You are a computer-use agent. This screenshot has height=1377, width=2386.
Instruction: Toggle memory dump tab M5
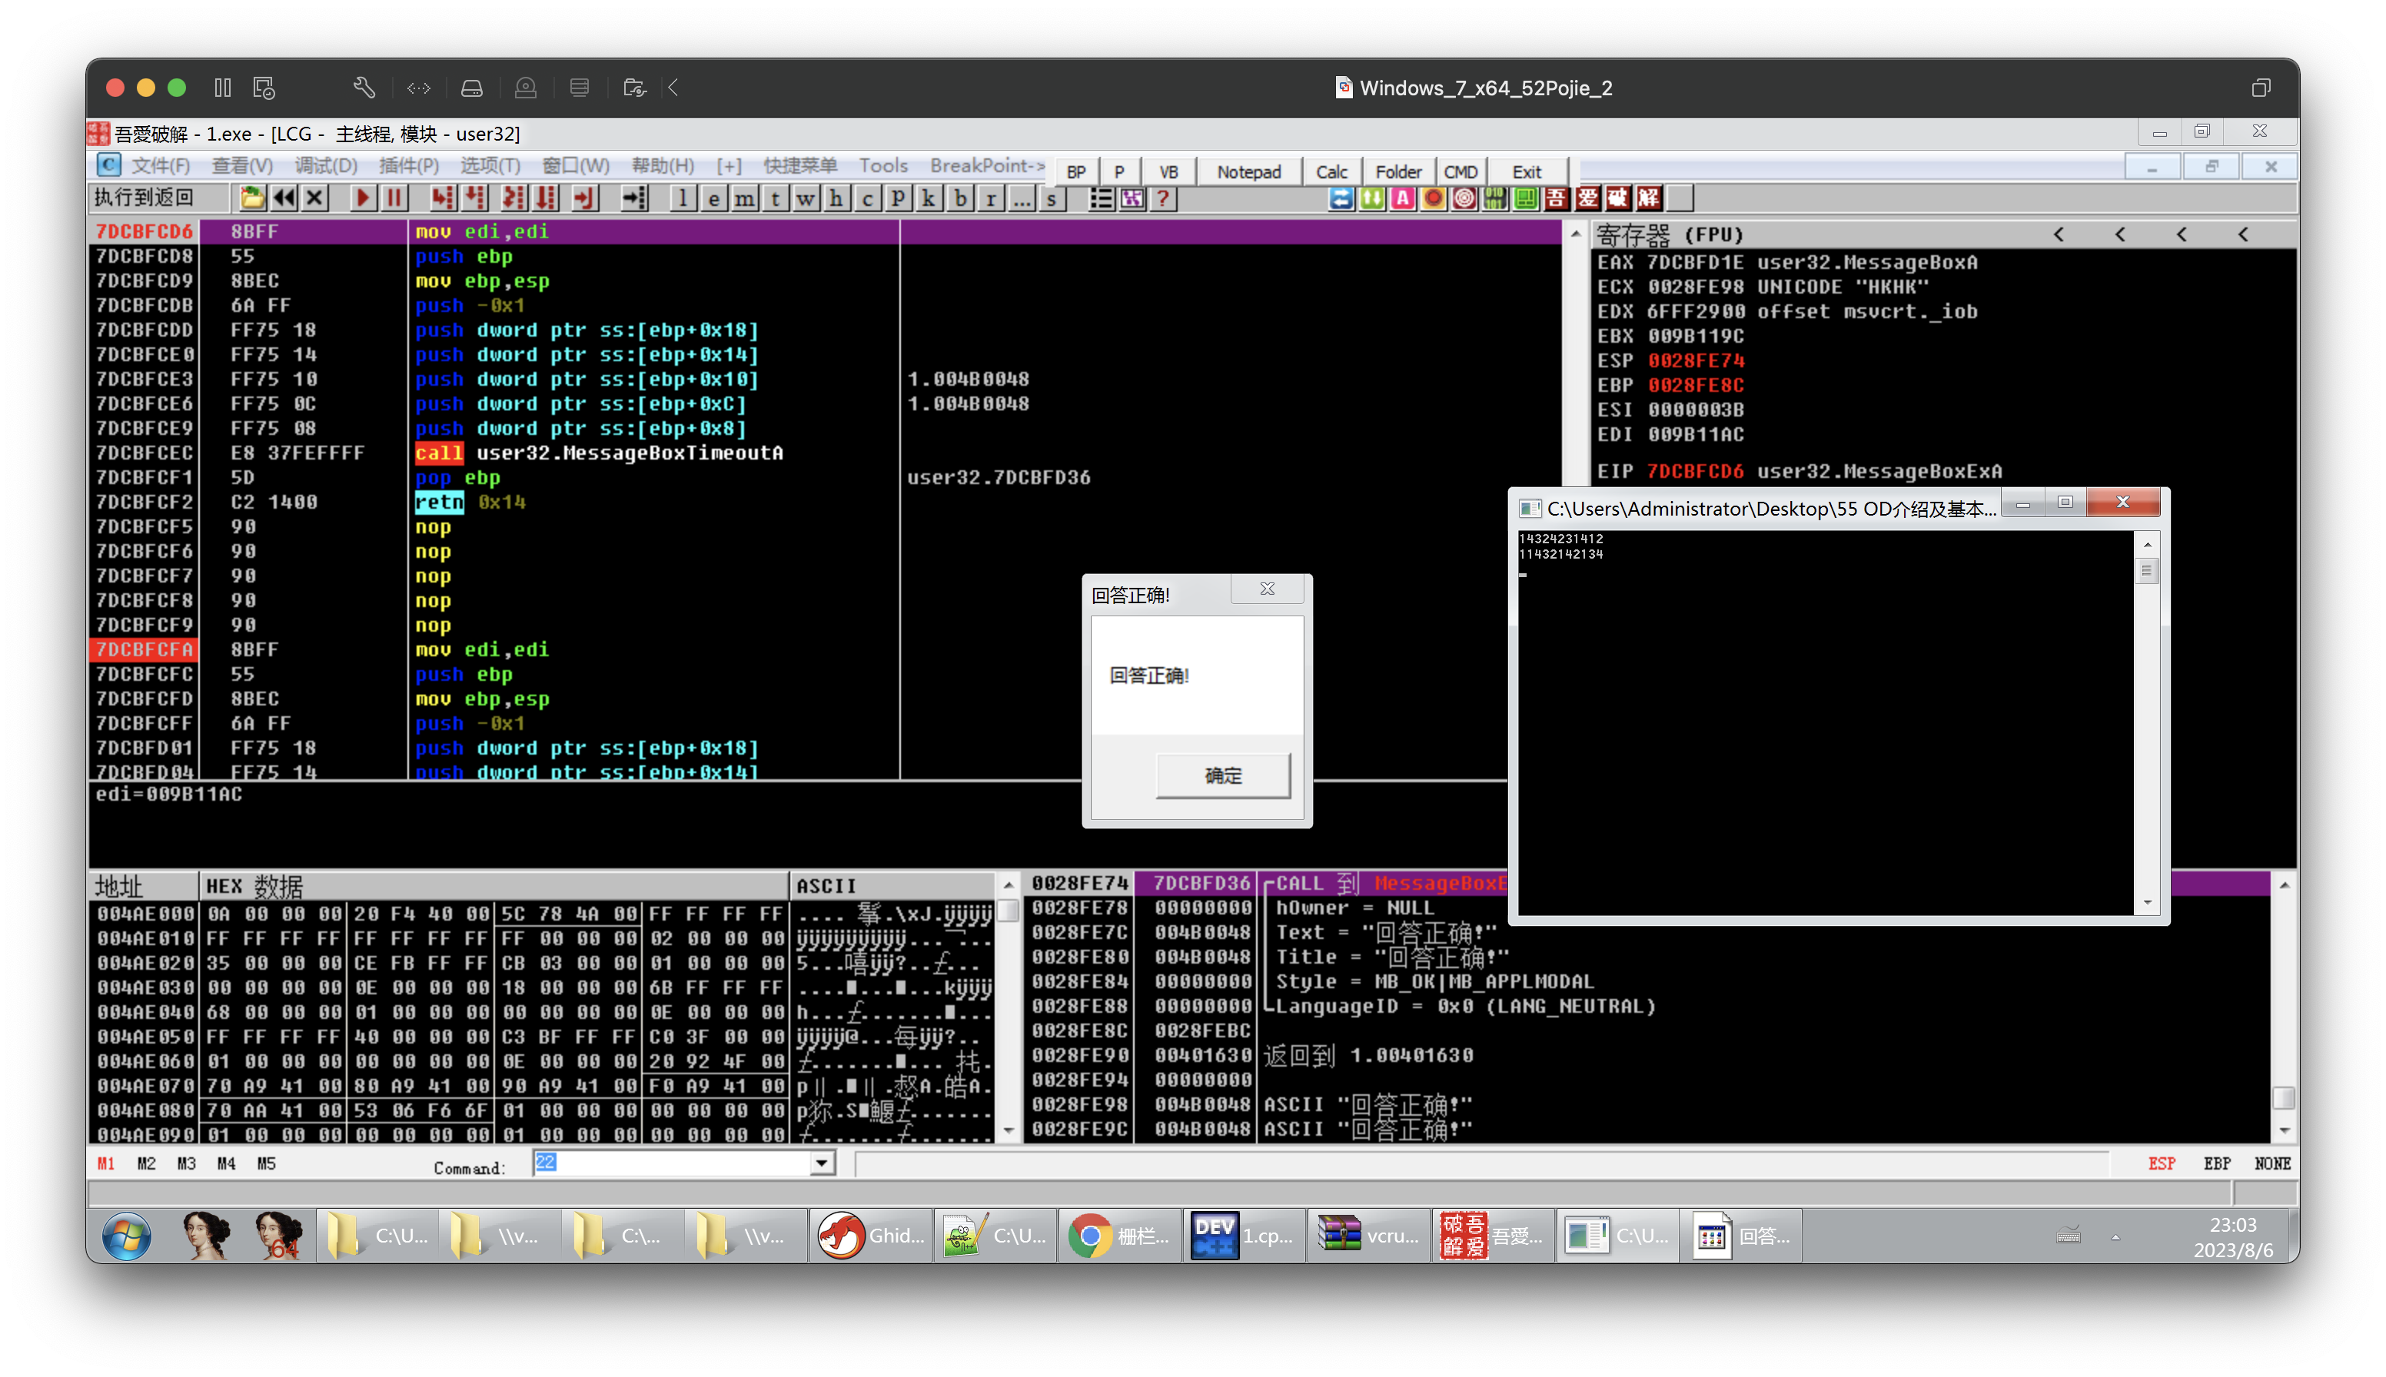(267, 1163)
